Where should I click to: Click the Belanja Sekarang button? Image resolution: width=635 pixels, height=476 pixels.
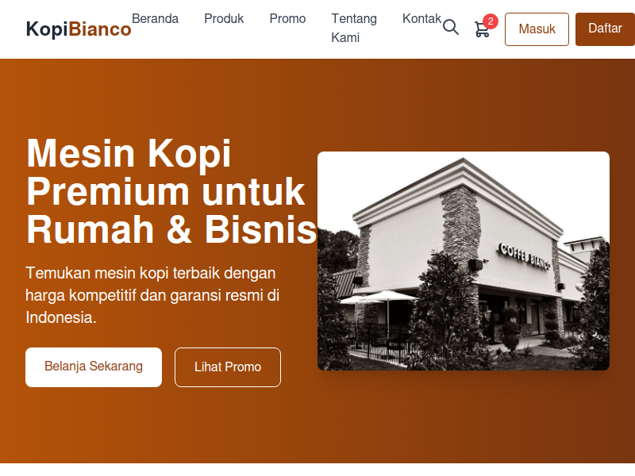coord(94,367)
